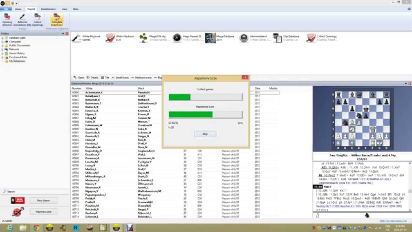
Task: Open the Intermediate database icon
Action: click(x=244, y=38)
